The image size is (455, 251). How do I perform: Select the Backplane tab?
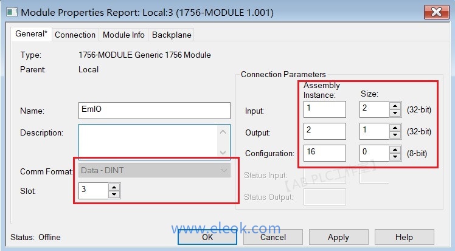coord(172,35)
